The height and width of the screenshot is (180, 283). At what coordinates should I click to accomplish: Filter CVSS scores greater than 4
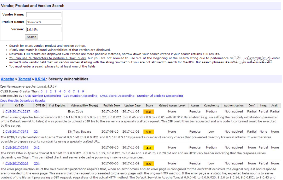[x=60, y=92]
